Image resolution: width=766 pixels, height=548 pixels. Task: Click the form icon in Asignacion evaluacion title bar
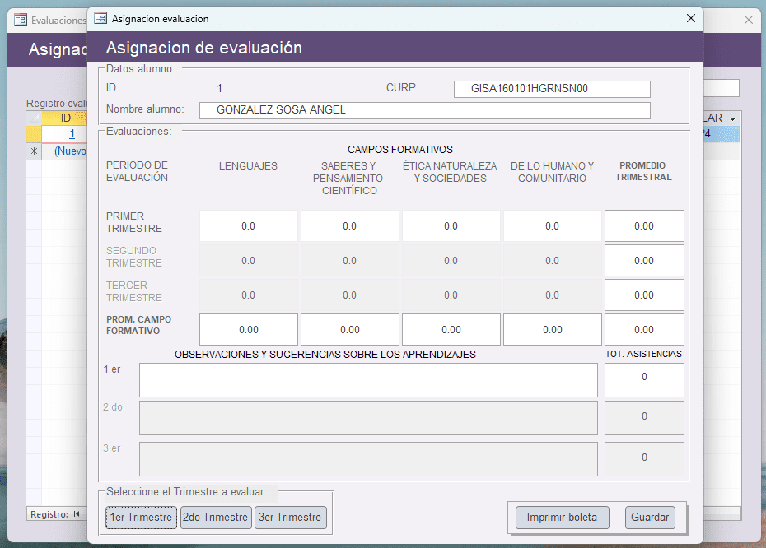100,19
